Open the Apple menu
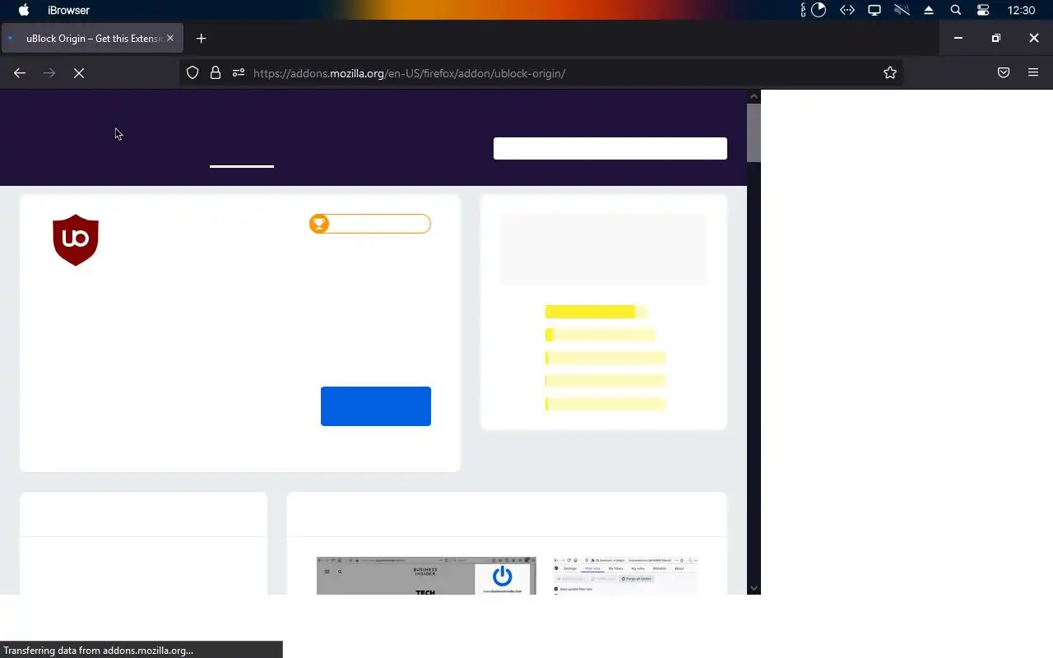This screenshot has width=1053, height=658. pos(24,10)
